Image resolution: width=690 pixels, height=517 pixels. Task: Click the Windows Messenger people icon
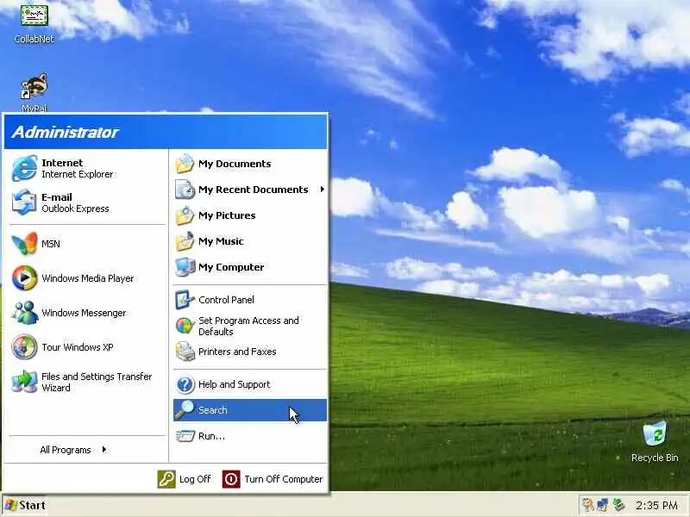pos(24,313)
